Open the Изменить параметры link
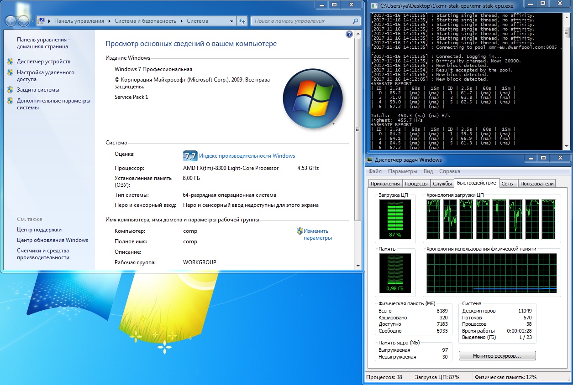Screen dimensions: 573x385 point(318,234)
